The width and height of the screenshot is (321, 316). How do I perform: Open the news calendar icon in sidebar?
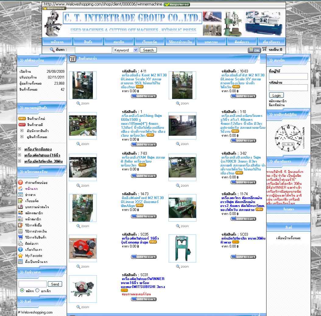pos(20,195)
